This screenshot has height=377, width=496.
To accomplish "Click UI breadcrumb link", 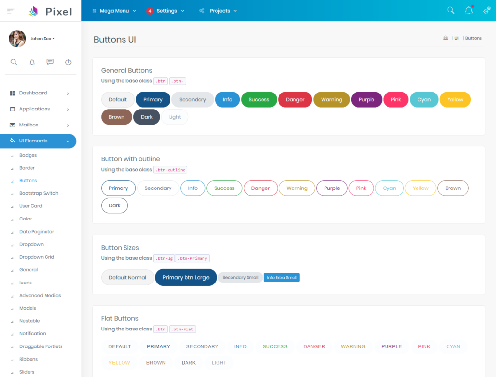I will click(456, 38).
